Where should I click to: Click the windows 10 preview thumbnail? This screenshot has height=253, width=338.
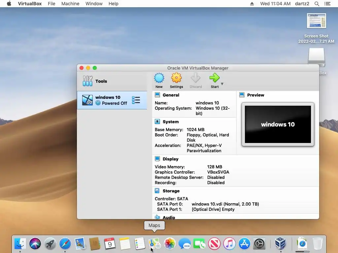pyautogui.click(x=278, y=124)
